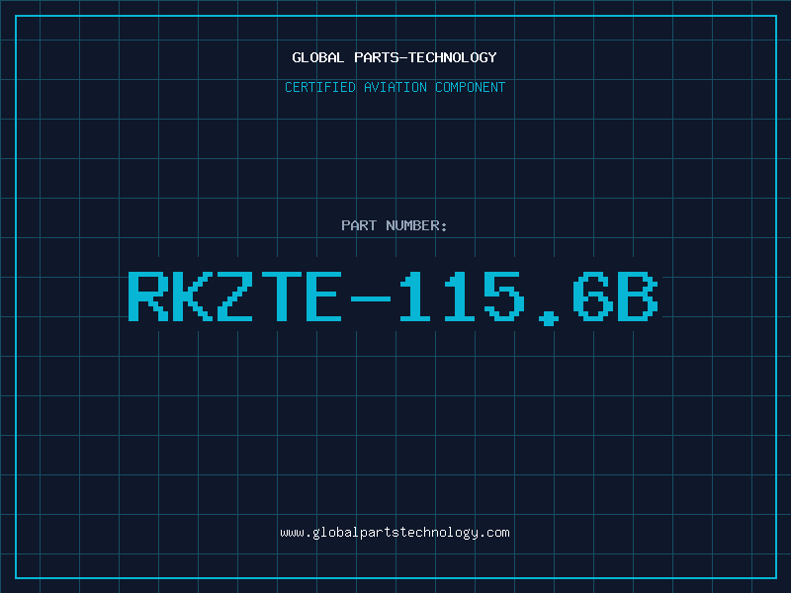Click the PART NUMBER: label
Viewport: 791px width, 593px height.
395,225
